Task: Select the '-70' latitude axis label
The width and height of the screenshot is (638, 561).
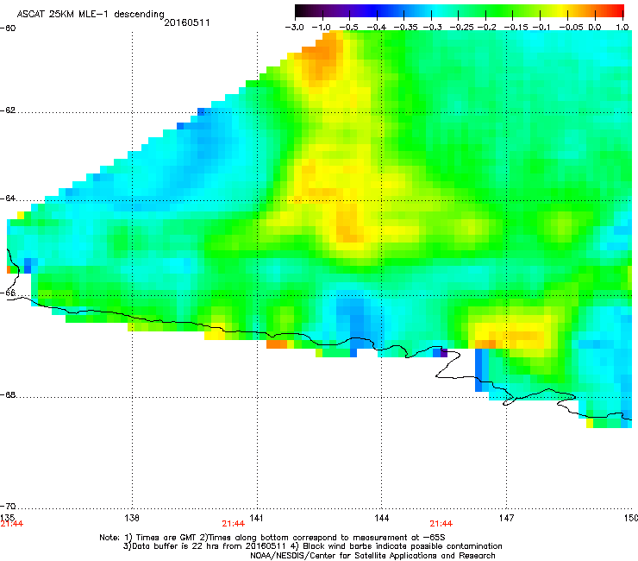Action: tap(8, 507)
